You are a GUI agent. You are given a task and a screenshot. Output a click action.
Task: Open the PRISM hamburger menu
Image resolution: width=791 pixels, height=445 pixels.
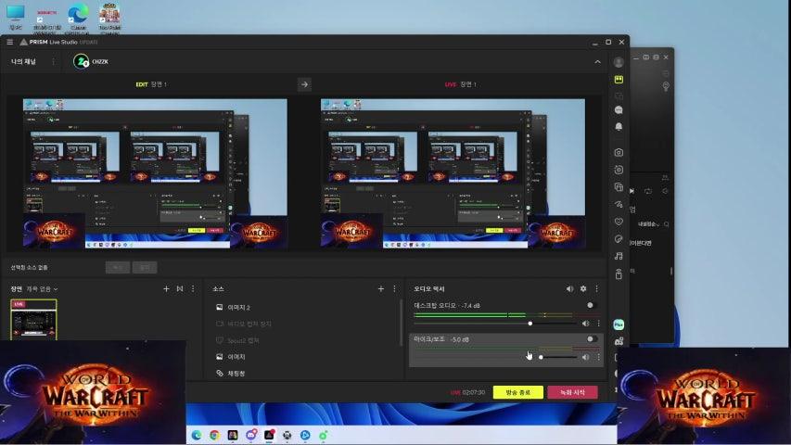click(10, 42)
